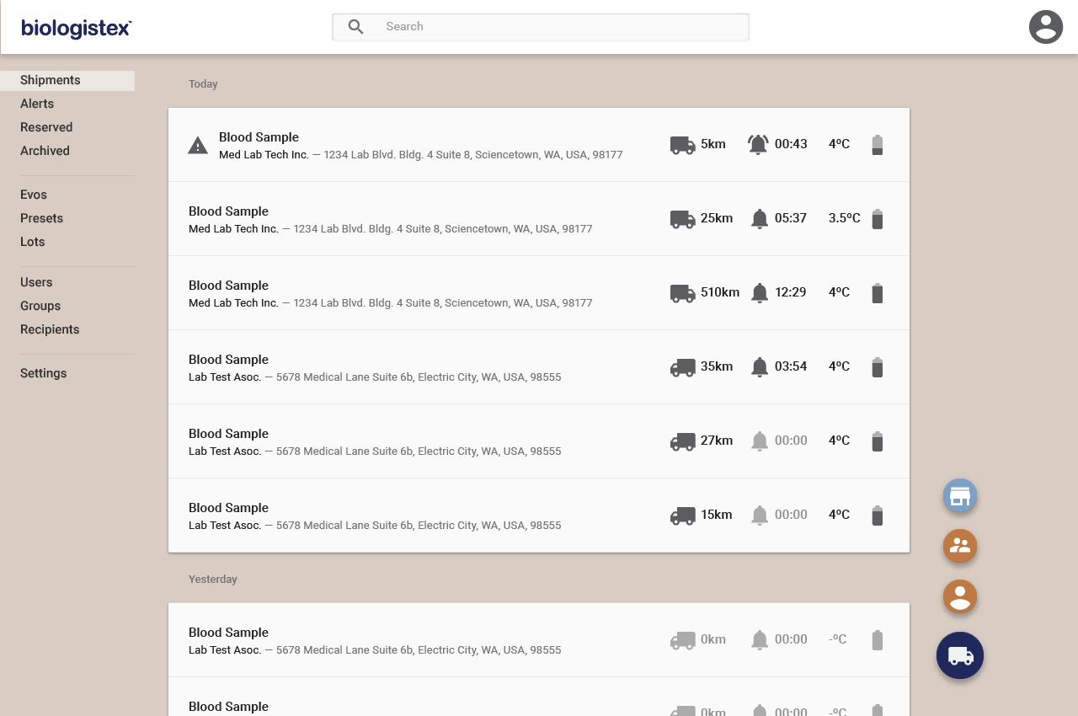This screenshot has width=1078, height=716.
Task: Switch to the Alerts section
Action: [x=37, y=104]
